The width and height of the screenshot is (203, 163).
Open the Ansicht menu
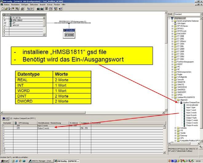(x=42, y=5)
